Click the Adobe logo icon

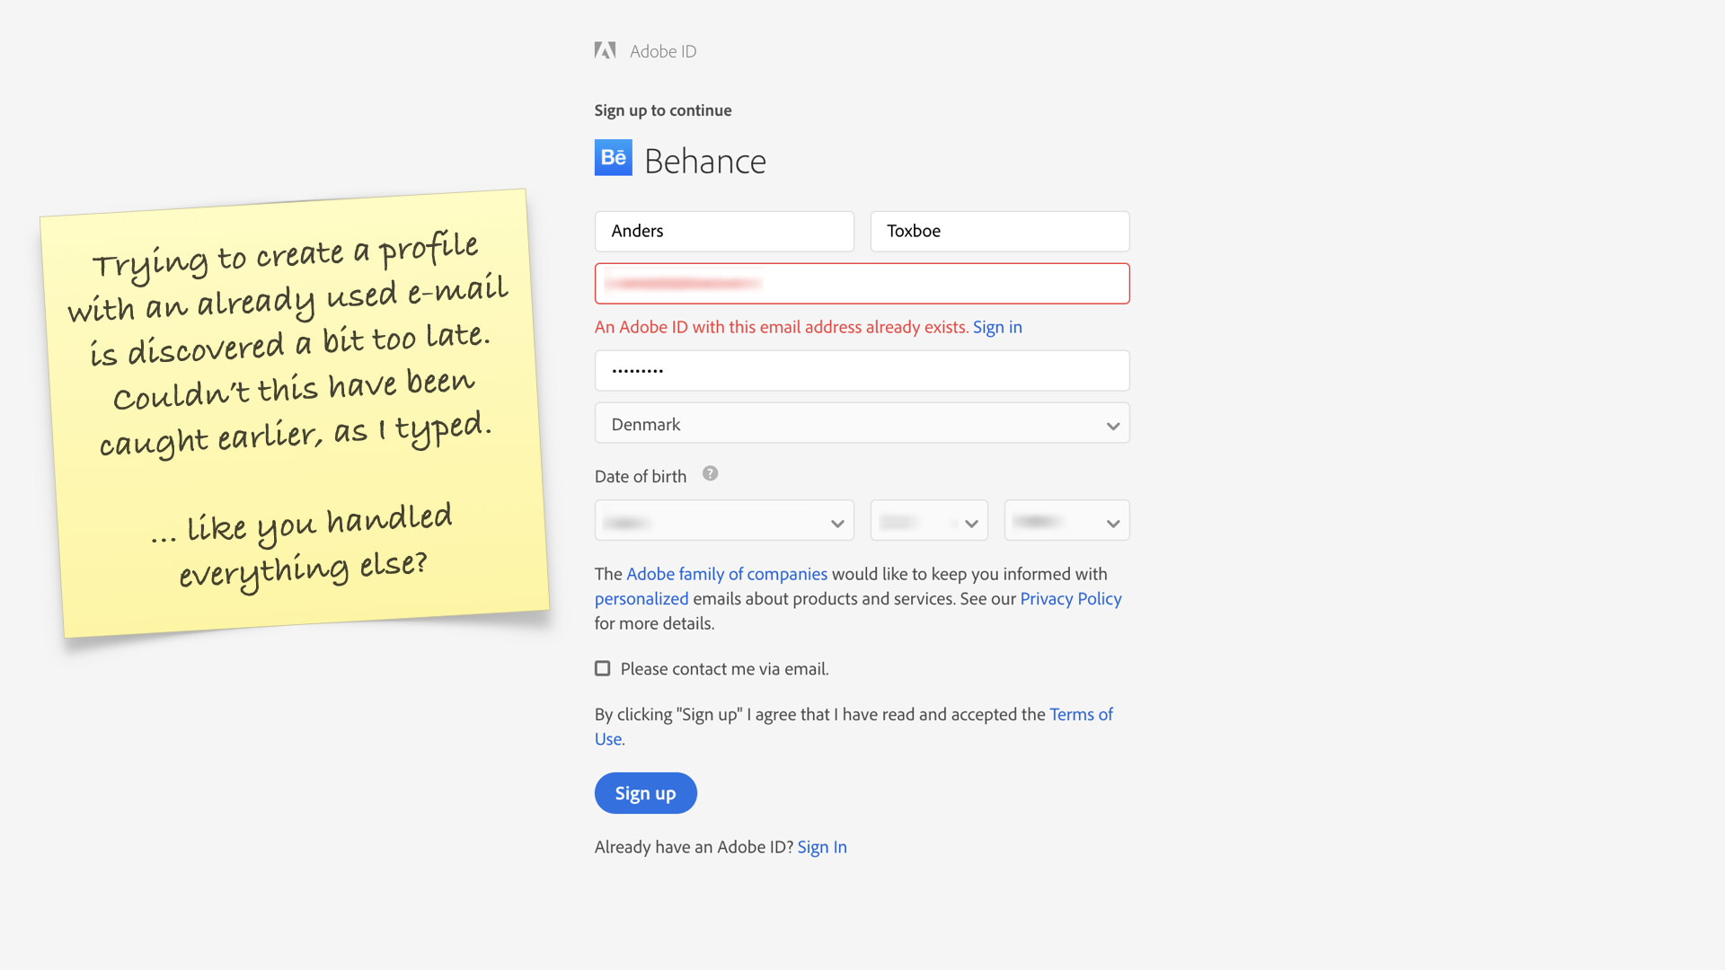[605, 51]
